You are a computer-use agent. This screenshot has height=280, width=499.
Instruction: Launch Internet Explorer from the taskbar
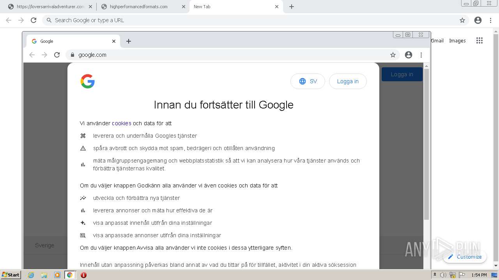pyautogui.click(x=31, y=275)
